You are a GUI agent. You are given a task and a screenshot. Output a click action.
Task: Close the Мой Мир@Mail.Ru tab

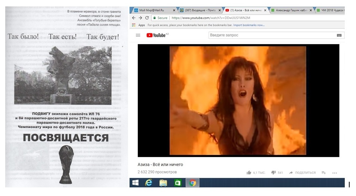coord(174,10)
